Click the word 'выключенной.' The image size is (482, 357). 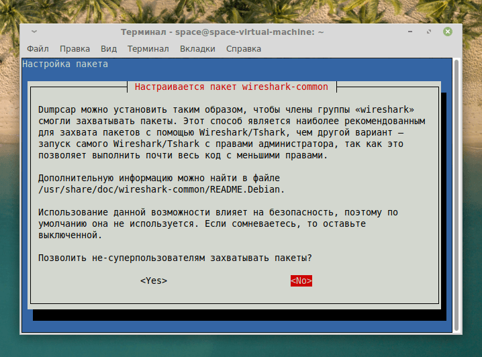[70, 236]
